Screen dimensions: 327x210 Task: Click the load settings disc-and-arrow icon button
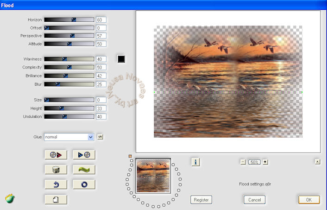pos(56,155)
